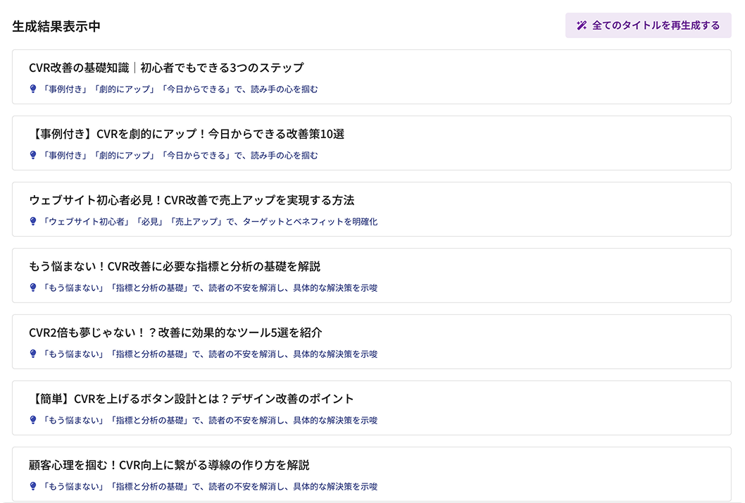
Task: Click the hint text below 'CVR改善の基礎知識' title
Action: pos(180,89)
